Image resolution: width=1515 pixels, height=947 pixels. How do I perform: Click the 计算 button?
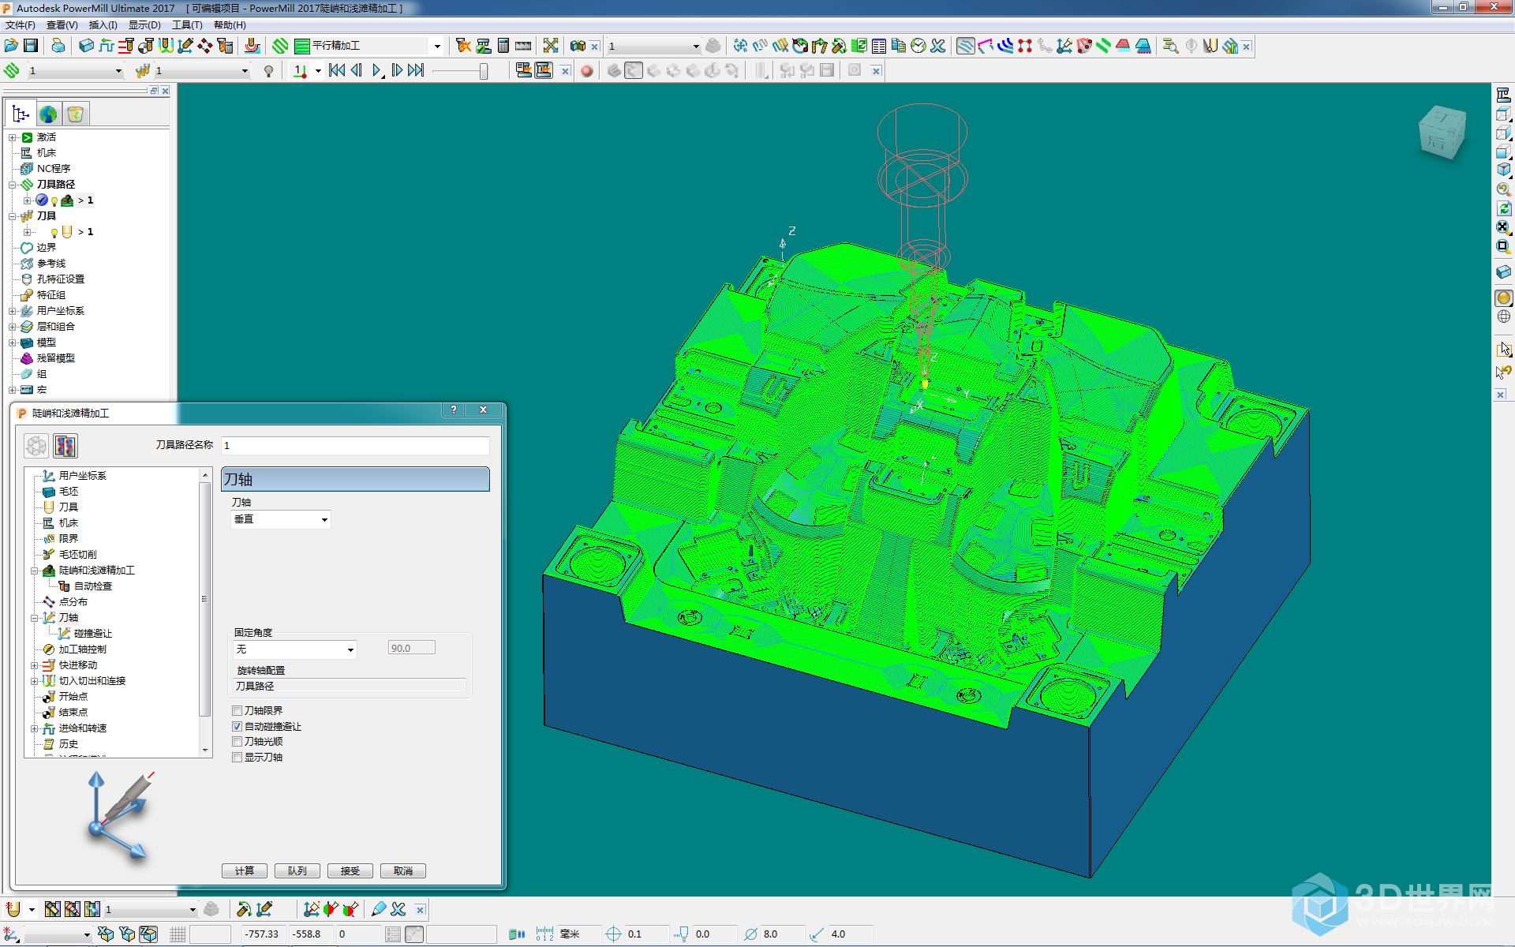[245, 870]
